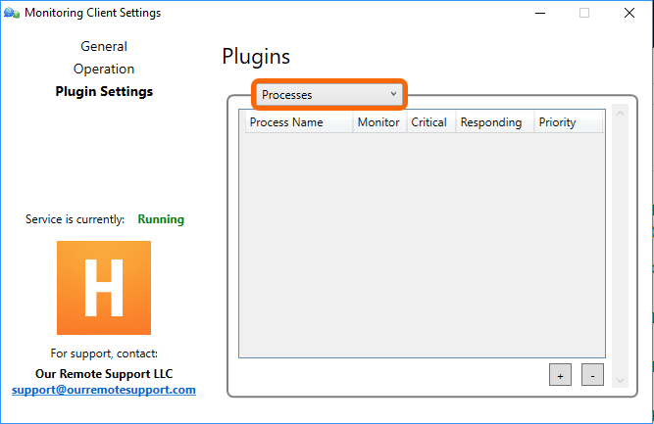Screen dimensions: 654x424
Task: Click the Our Remote Support LLC text
Action: pos(104,374)
